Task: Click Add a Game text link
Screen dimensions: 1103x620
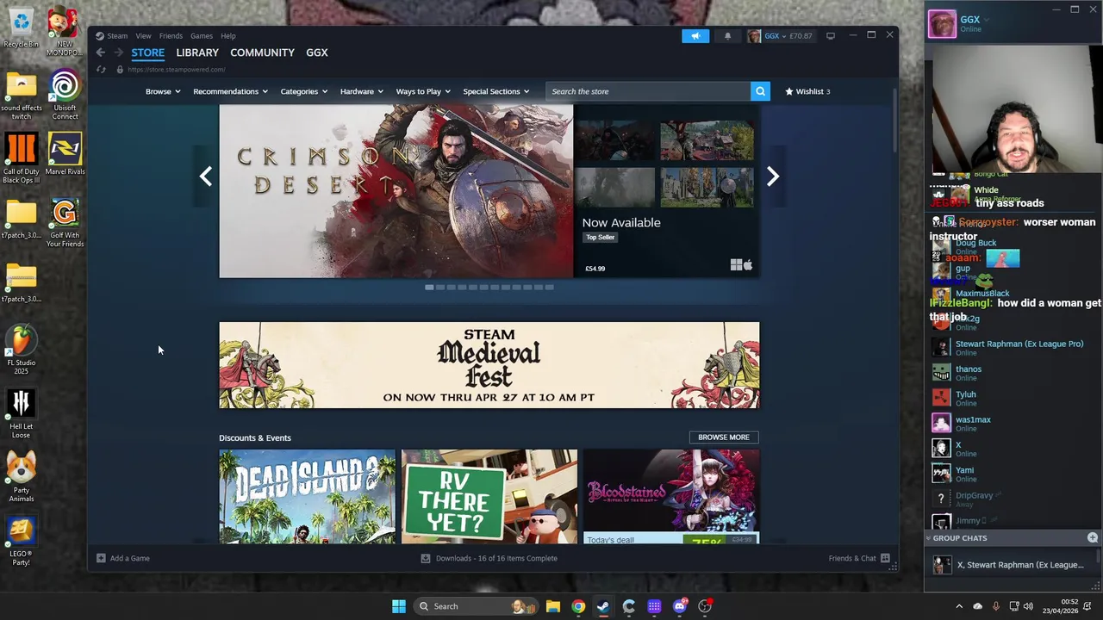Action: click(x=130, y=558)
